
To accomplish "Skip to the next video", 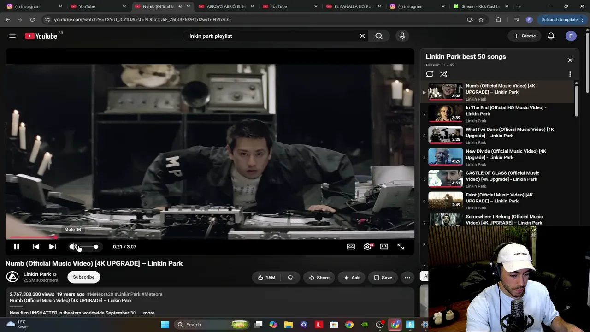I will click(53, 247).
